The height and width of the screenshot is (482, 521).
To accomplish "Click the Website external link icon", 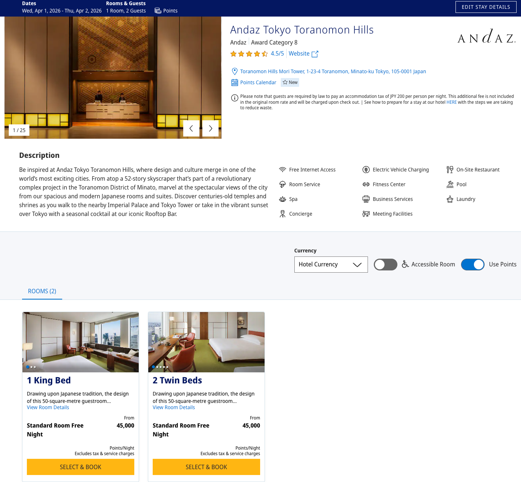I will point(315,54).
